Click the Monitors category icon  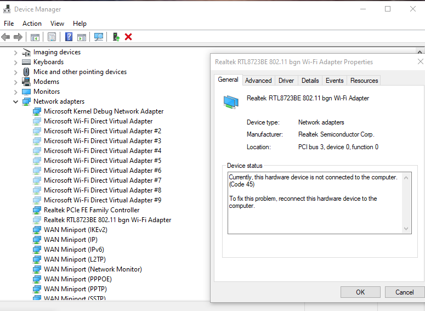(26, 92)
